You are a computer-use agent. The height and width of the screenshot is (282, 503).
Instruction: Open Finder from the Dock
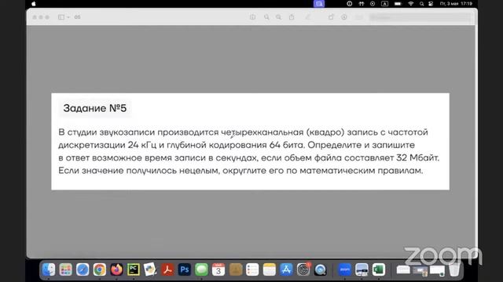[x=49, y=269]
